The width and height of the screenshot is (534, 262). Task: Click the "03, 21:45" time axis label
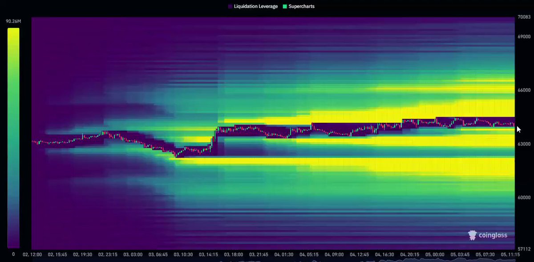[259, 255]
